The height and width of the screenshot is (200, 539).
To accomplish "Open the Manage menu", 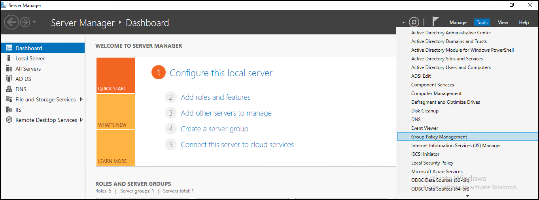I will (x=458, y=22).
